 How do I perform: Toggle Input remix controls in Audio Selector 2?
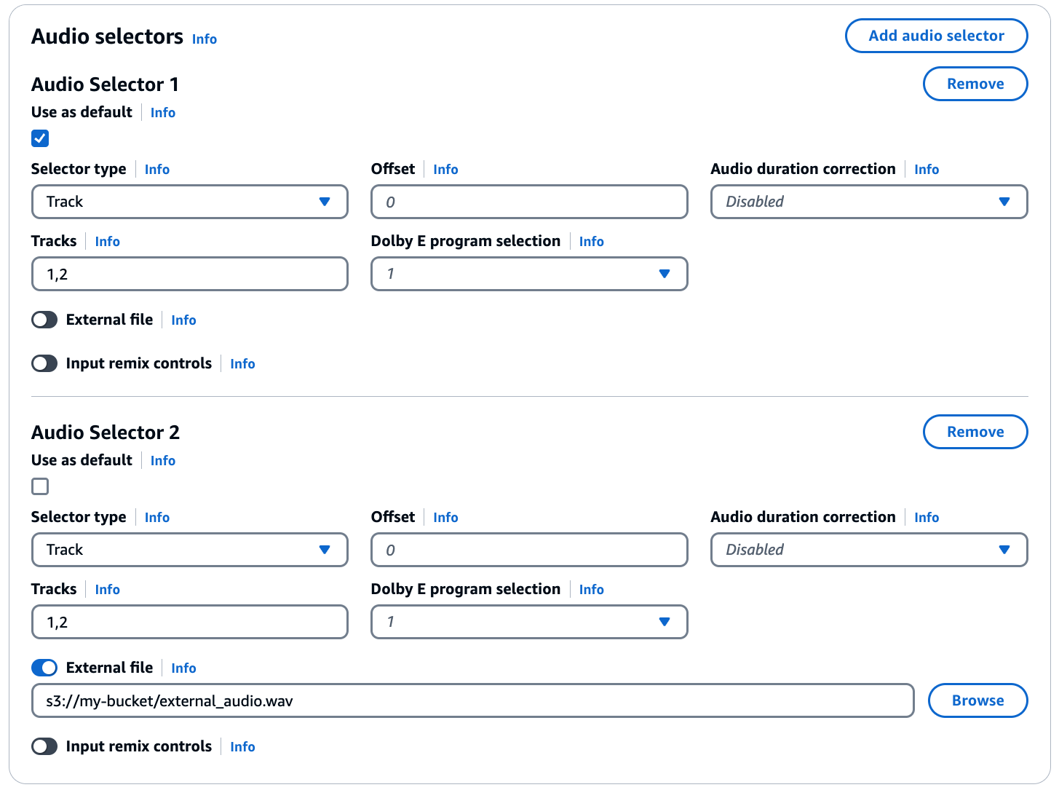(44, 746)
